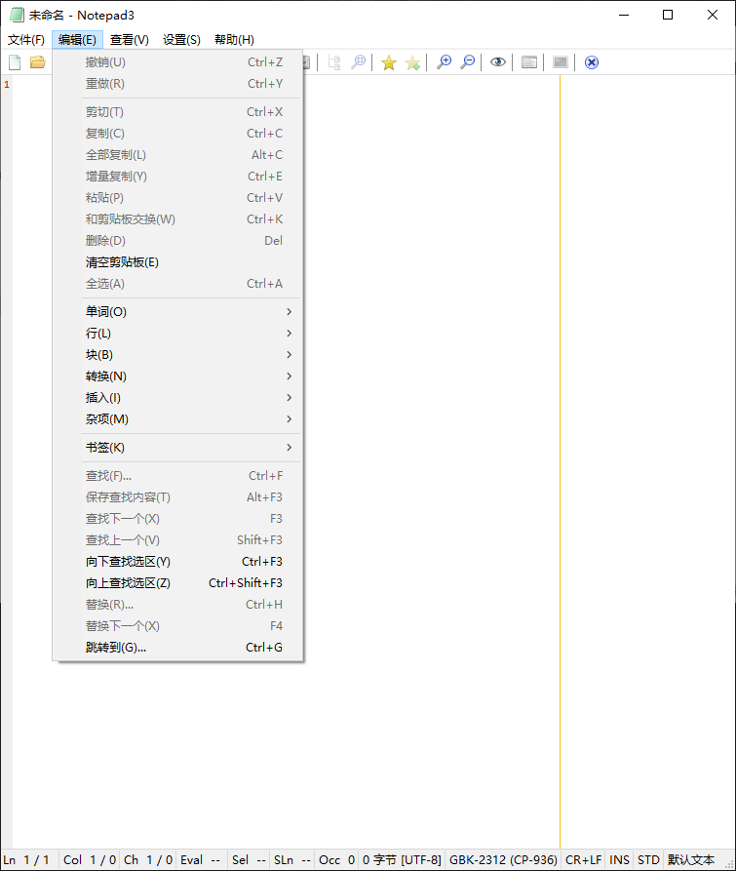Image resolution: width=736 pixels, height=871 pixels.
Task: Click the Sel status field
Action: (249, 860)
